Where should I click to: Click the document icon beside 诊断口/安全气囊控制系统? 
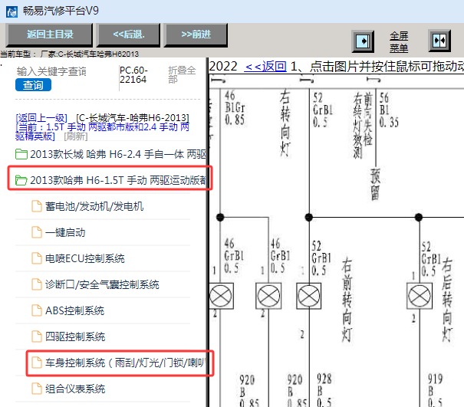[x=37, y=284]
